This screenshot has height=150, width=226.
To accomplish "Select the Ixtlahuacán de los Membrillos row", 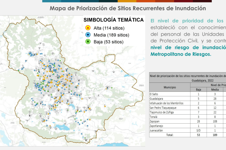I will click(169, 103).
